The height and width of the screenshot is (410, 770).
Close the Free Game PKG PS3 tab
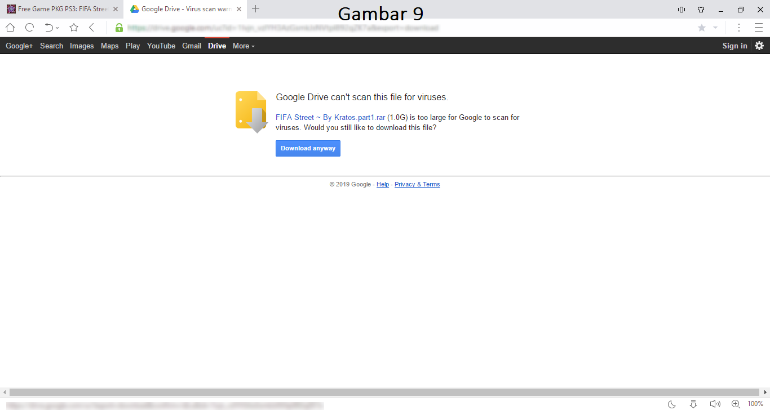pos(116,9)
